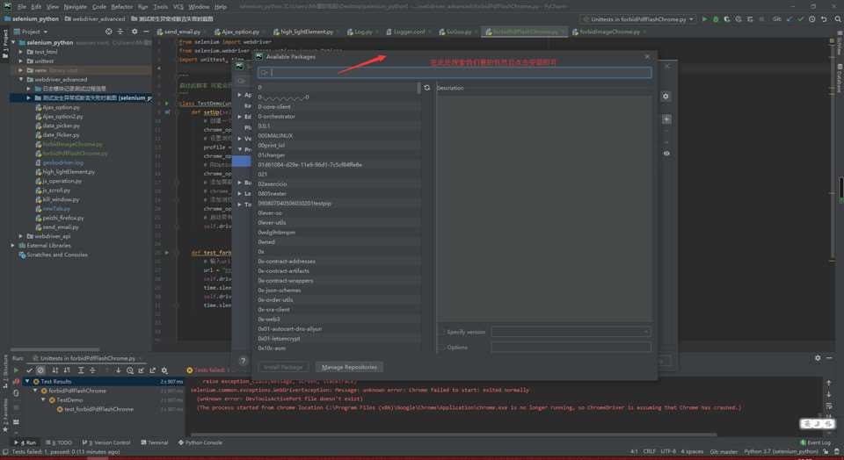
Task: Open Project tool window settings gear
Action: pyautogui.click(x=135, y=32)
